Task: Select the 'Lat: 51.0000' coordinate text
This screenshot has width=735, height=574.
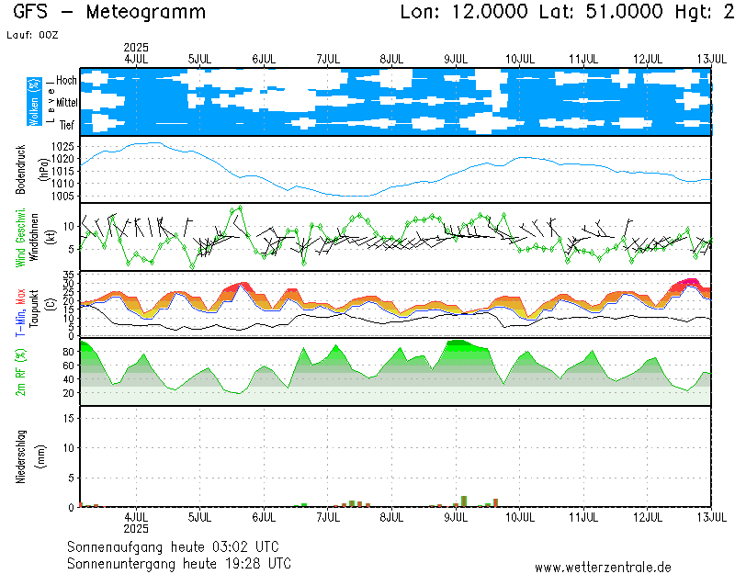Action: 601,12
